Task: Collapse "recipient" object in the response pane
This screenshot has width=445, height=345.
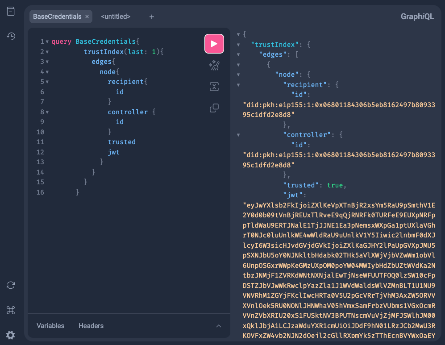Action: tap(238, 85)
